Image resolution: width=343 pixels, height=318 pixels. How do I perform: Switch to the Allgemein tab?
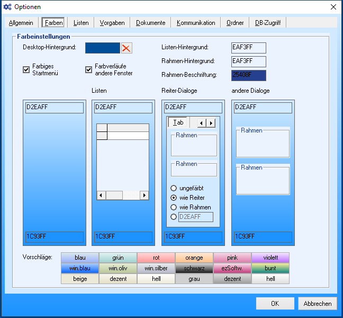click(x=21, y=23)
